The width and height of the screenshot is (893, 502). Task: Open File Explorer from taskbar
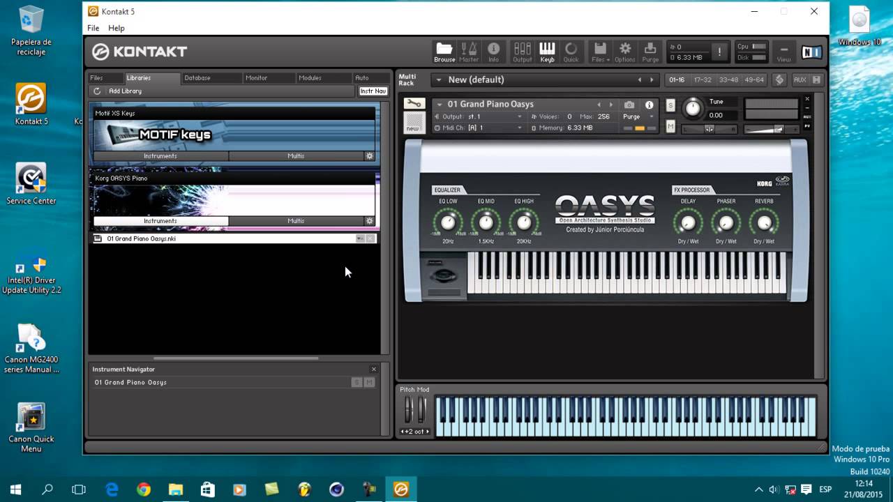click(176, 489)
